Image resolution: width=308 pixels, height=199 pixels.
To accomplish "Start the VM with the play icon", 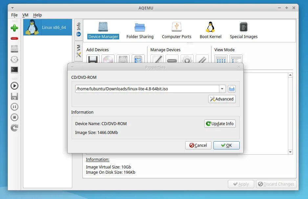I will [x=14, y=86].
